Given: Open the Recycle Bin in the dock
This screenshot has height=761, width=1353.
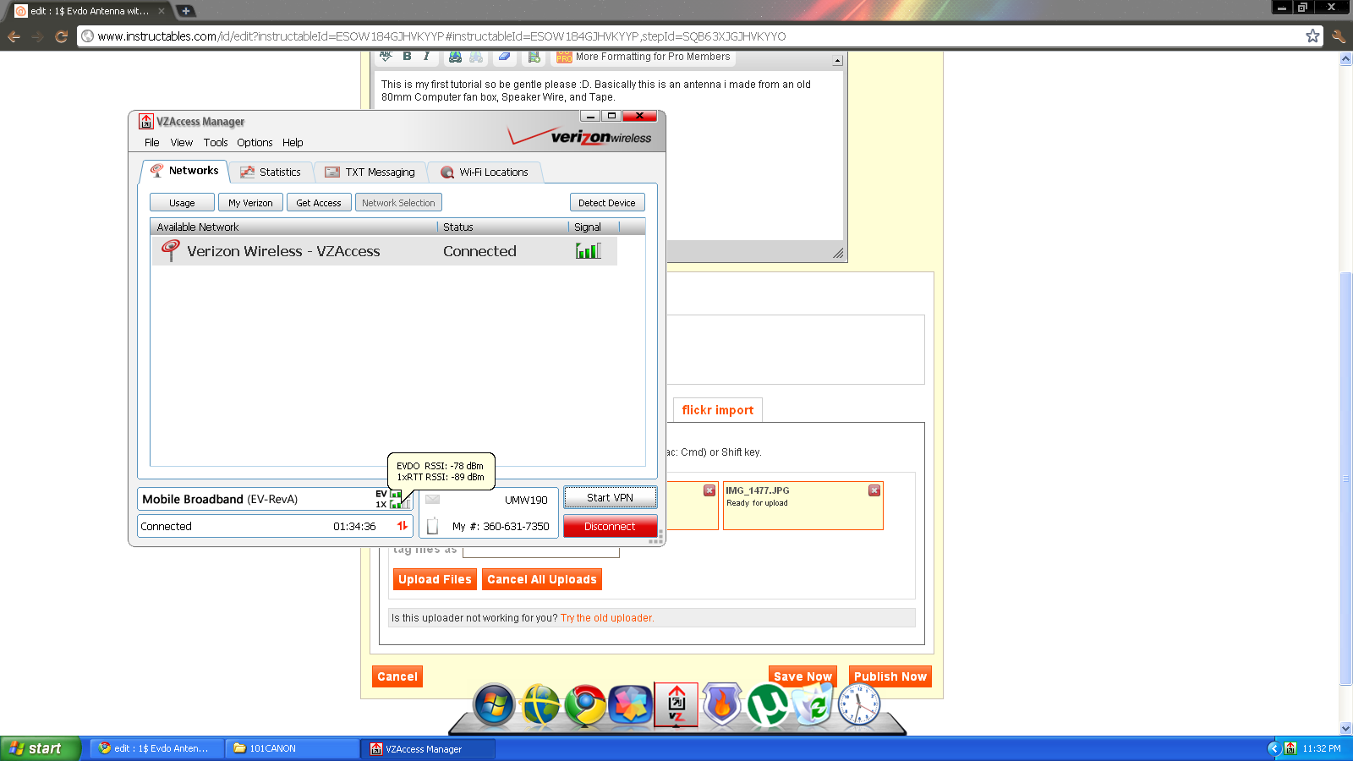Looking at the screenshot, I should point(813,705).
